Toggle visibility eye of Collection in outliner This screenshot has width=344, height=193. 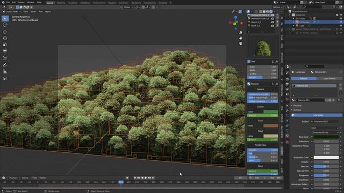point(341,15)
